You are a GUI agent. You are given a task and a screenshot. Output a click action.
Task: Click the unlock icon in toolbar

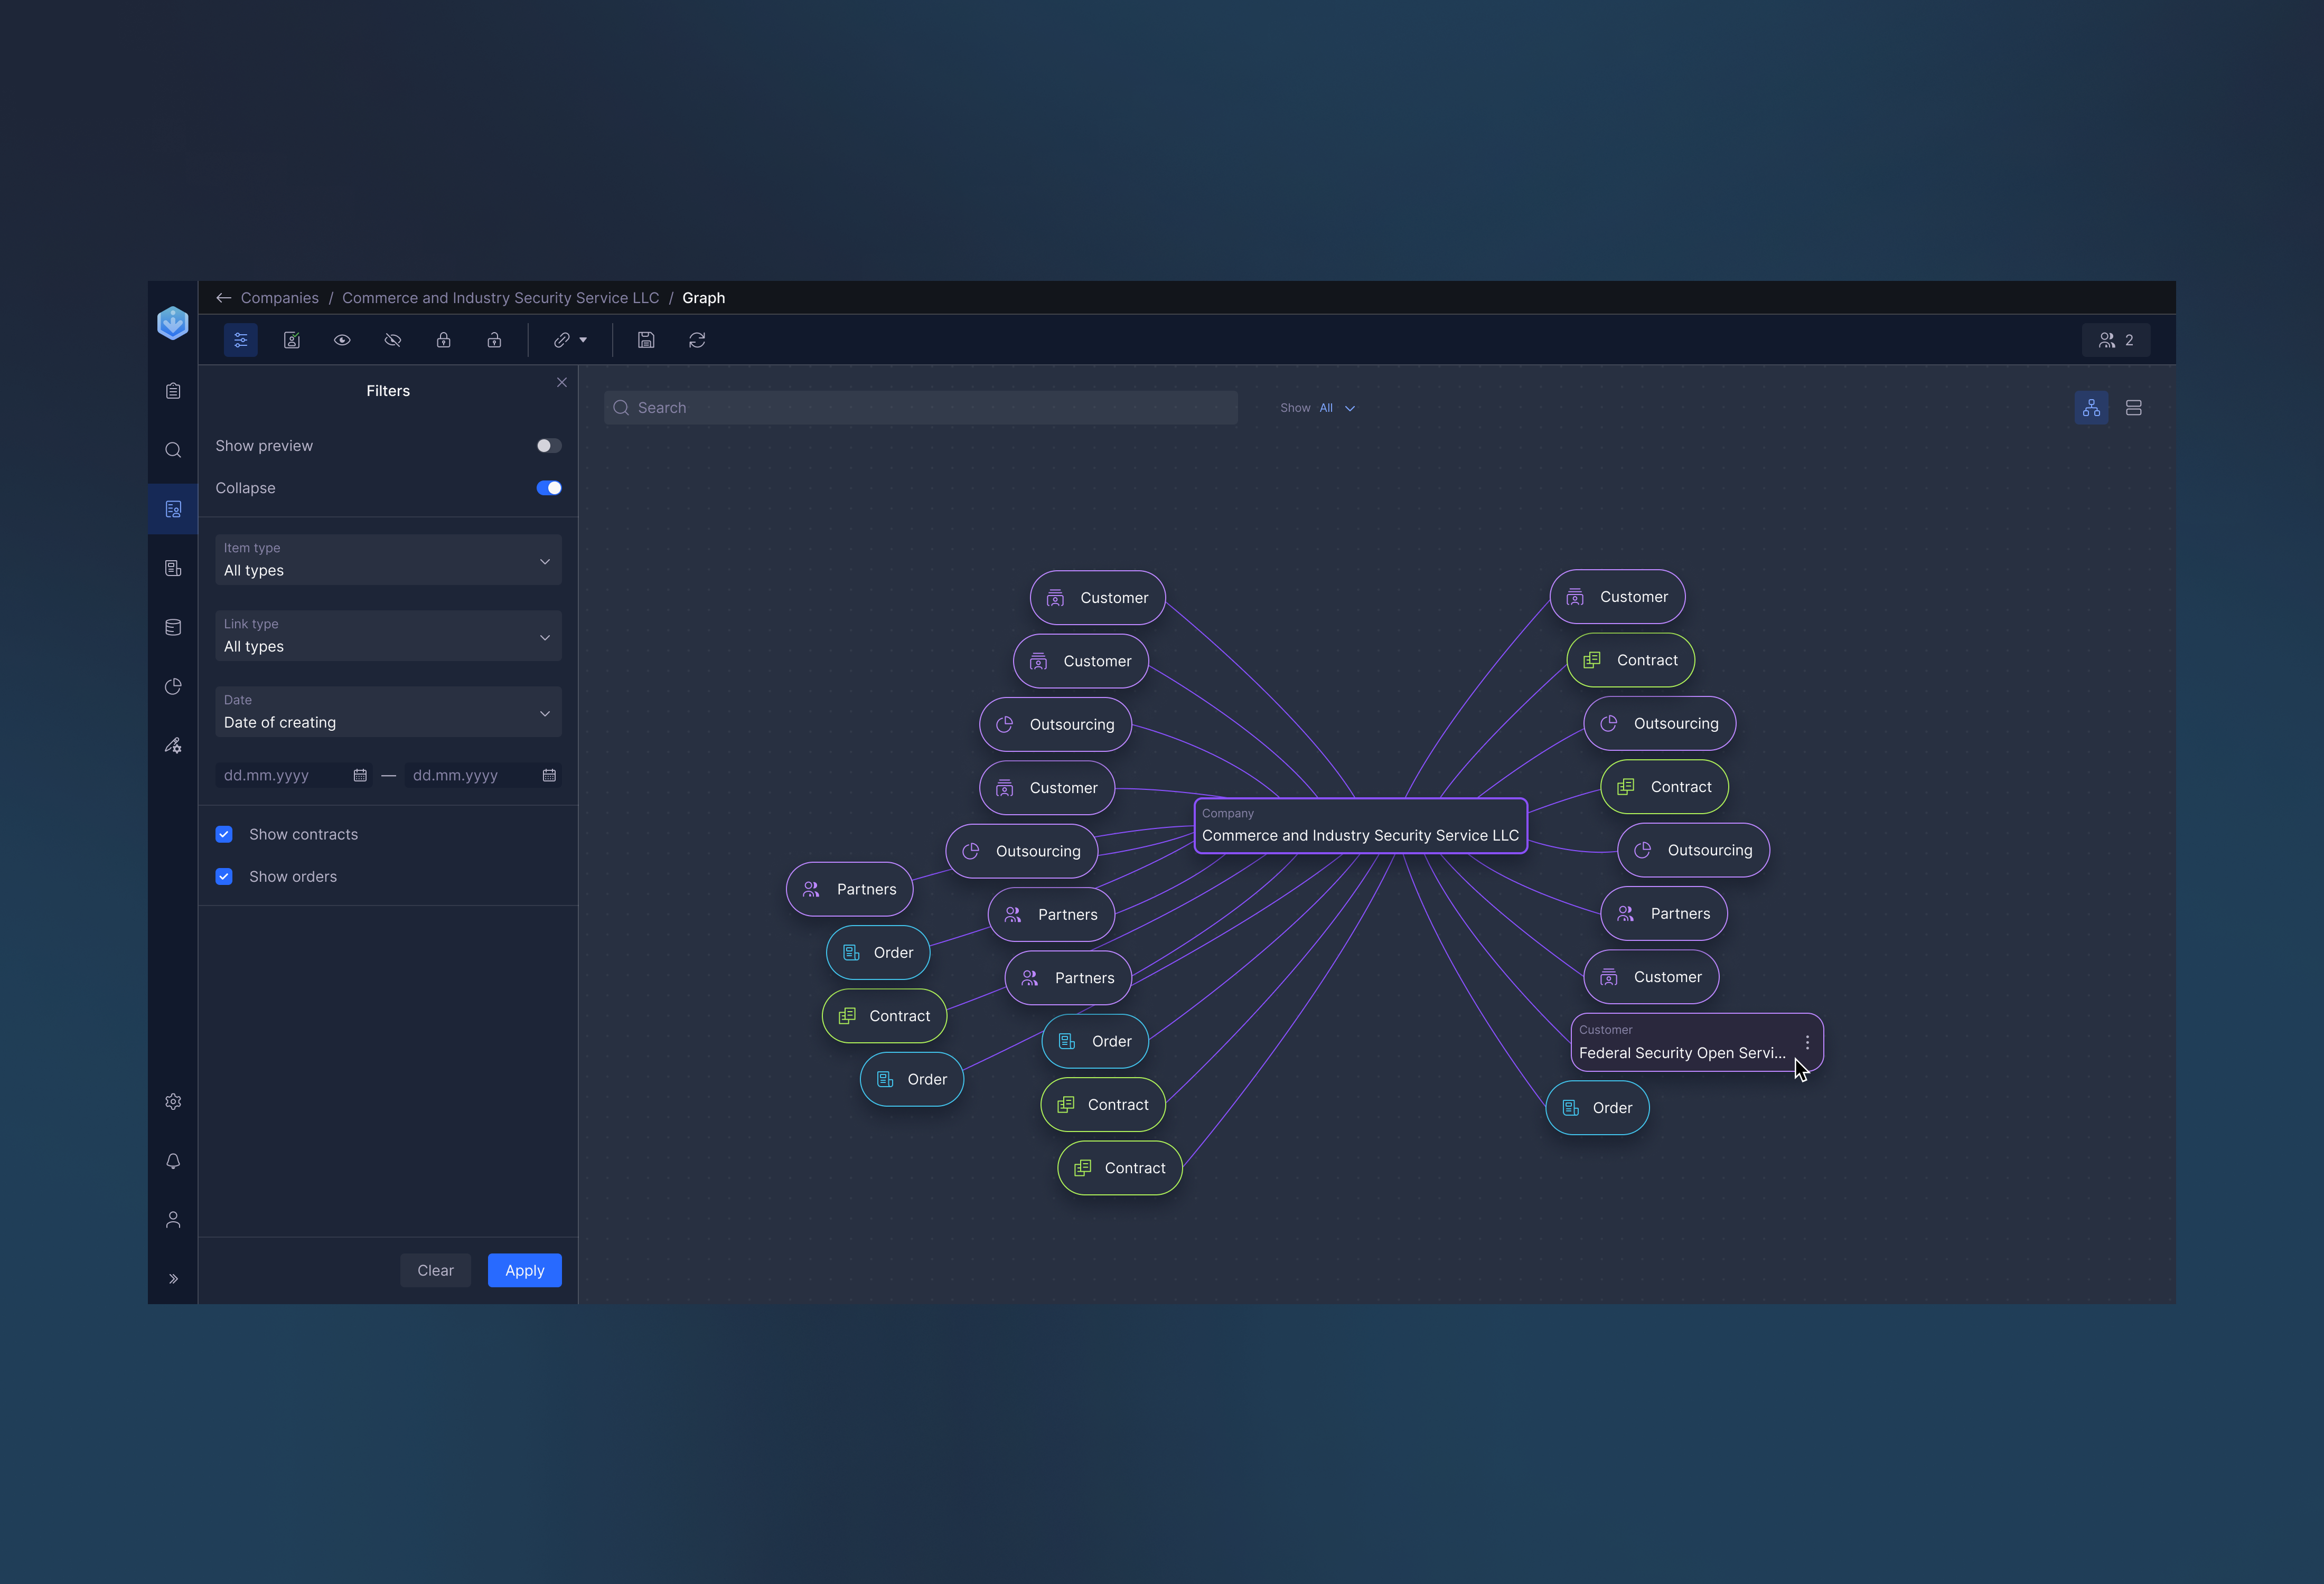494,340
